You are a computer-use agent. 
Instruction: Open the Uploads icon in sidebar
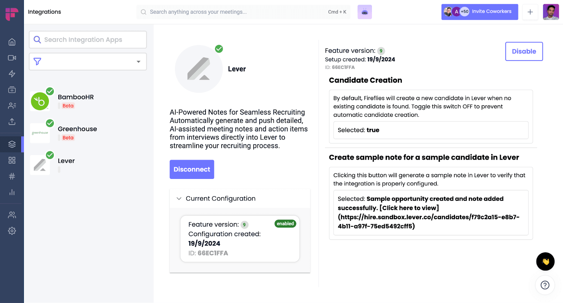(x=12, y=122)
